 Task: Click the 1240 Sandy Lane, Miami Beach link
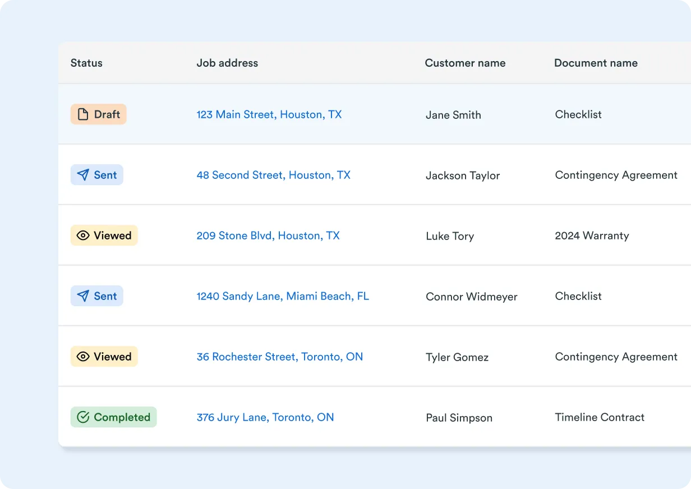click(283, 296)
